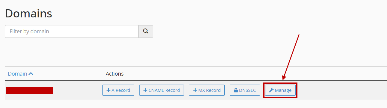Open Manage for the domain zone
This screenshot has height=108, width=387.
click(x=280, y=90)
